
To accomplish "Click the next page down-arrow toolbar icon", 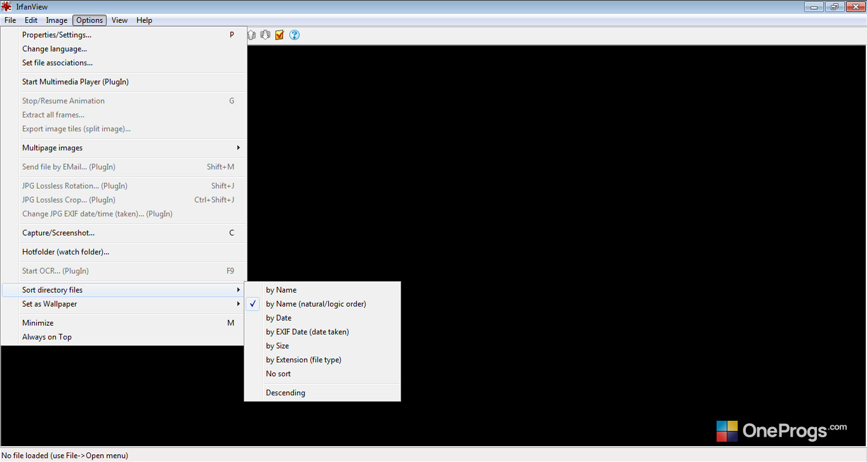I will (265, 35).
